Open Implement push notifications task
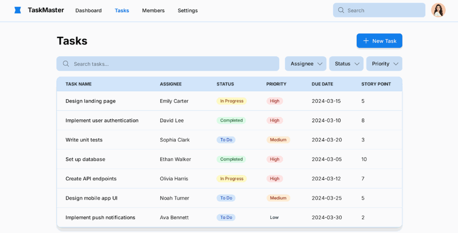 (100, 217)
